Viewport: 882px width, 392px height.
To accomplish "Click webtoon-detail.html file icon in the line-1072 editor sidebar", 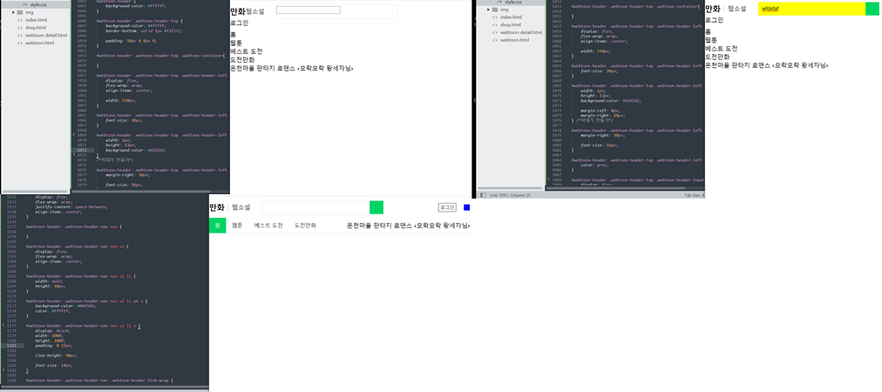I will [x=20, y=35].
